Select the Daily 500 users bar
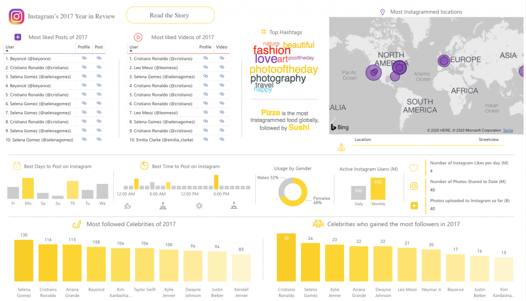This screenshot has height=301, width=526. coord(359,193)
